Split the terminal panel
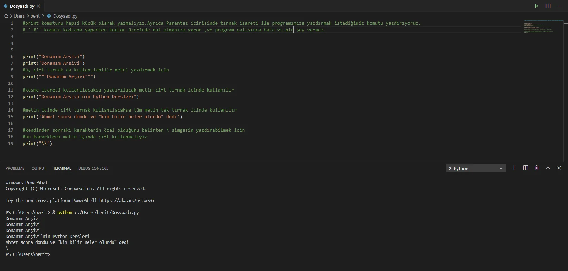 [525, 168]
